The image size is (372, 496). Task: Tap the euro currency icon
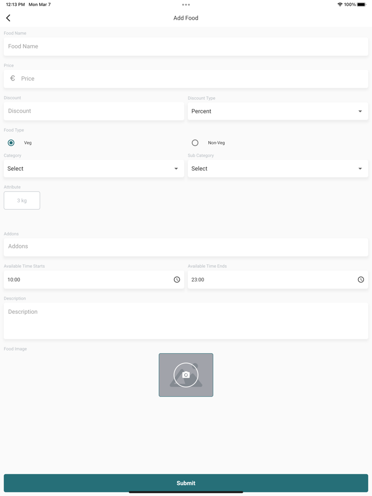tap(13, 78)
